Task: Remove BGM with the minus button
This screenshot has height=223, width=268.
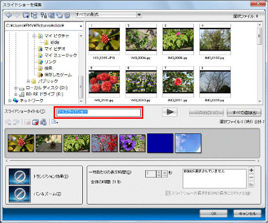Action: (x=251, y=177)
